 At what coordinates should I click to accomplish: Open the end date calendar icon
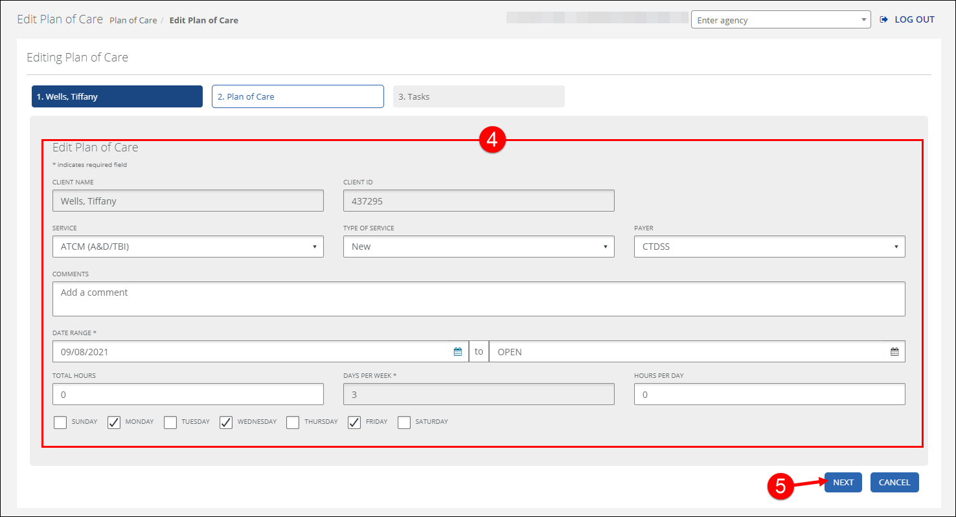[x=894, y=352]
